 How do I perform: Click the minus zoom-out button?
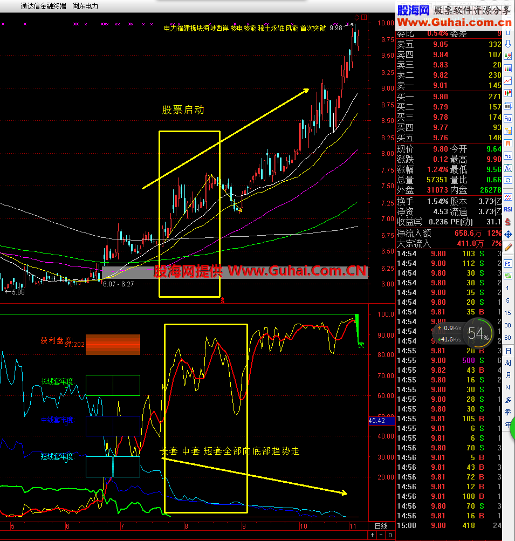tap(381, 535)
